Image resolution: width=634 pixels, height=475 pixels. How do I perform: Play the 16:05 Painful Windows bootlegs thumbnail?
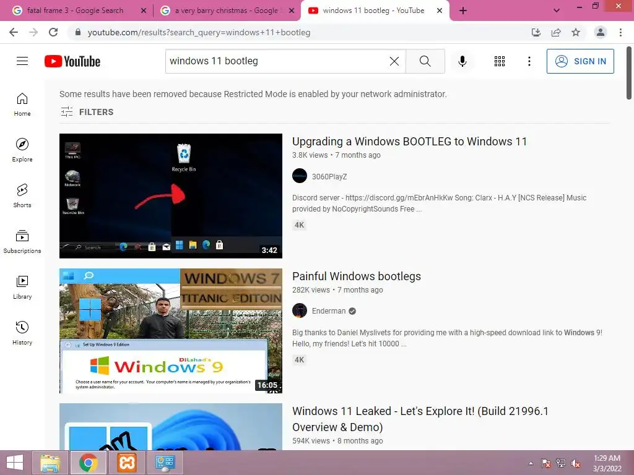[x=171, y=331]
